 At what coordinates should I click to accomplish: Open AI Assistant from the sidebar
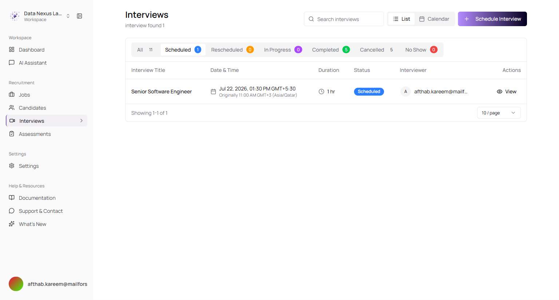(x=47, y=62)
